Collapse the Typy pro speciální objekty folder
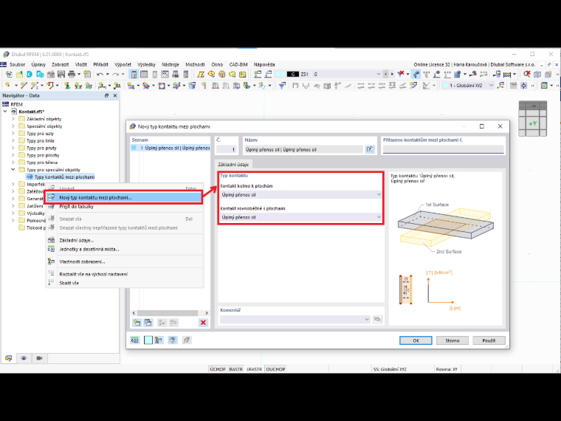This screenshot has height=421, width=561. coord(13,170)
